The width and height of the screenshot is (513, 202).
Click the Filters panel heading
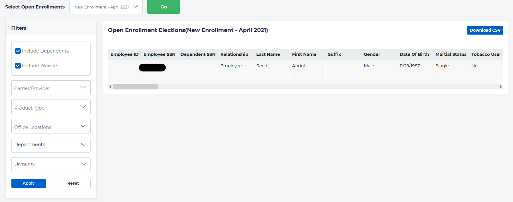tap(19, 28)
